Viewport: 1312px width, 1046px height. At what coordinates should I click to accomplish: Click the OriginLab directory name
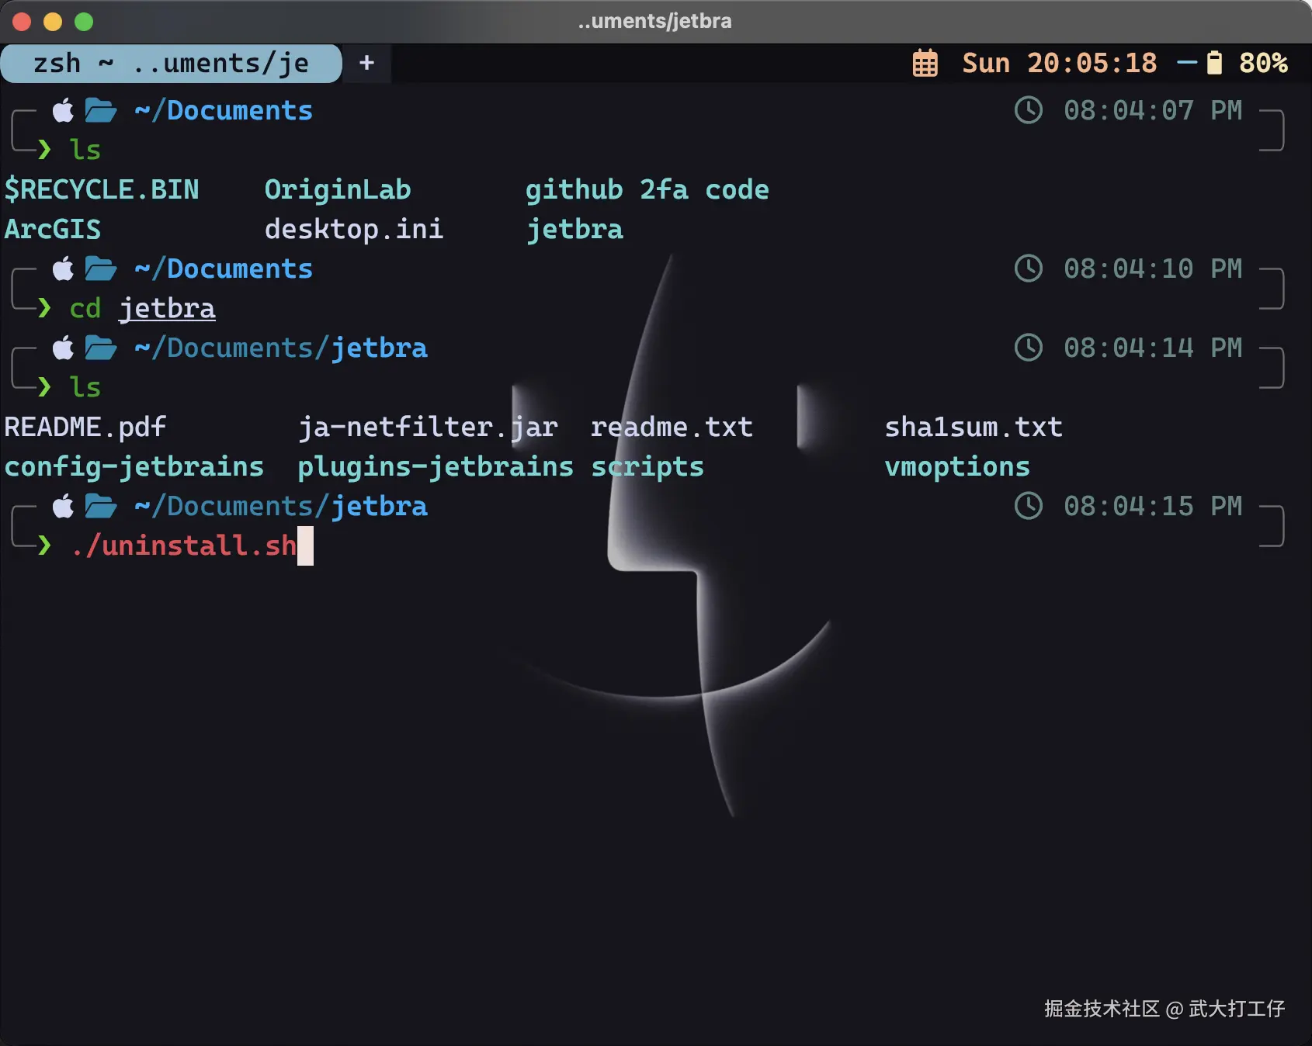tap(338, 189)
